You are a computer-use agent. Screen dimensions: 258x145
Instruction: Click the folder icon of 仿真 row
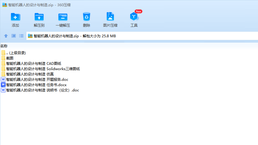(x=3, y=74)
